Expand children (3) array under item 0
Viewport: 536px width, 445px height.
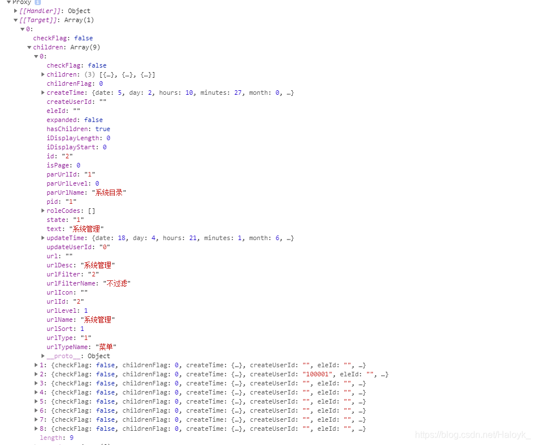pyautogui.click(x=43, y=74)
